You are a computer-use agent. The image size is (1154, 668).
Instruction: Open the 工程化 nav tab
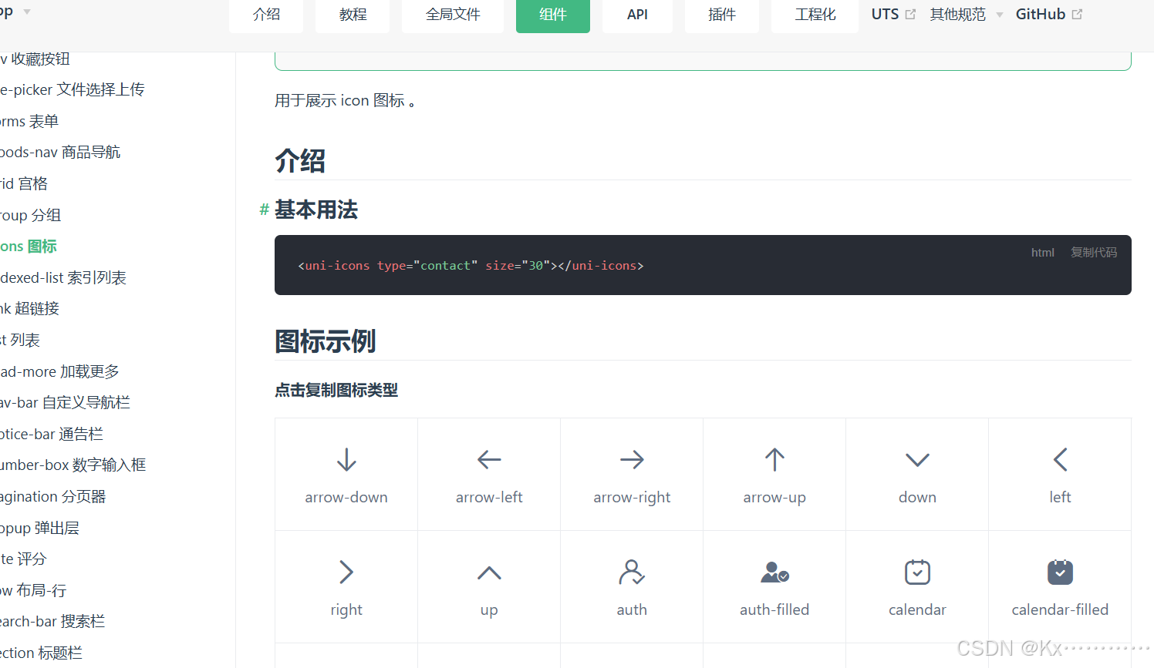815,15
